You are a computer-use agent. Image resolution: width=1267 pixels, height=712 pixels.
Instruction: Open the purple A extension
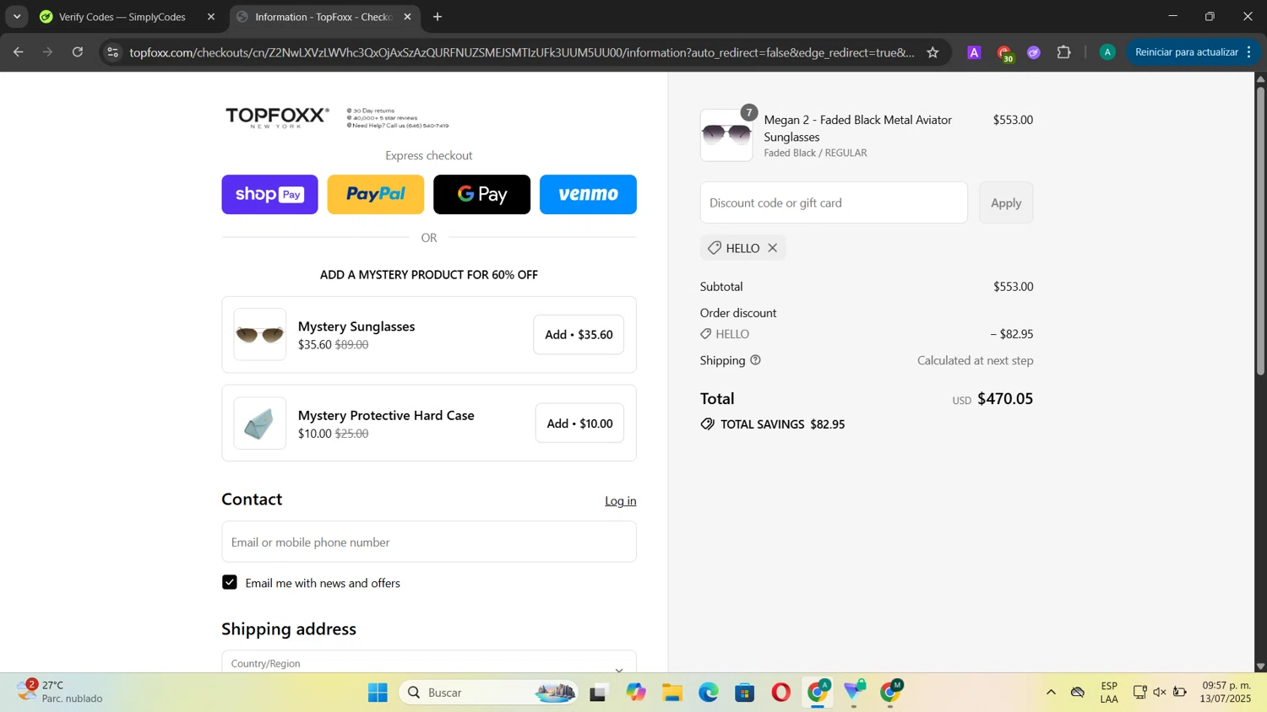click(974, 52)
